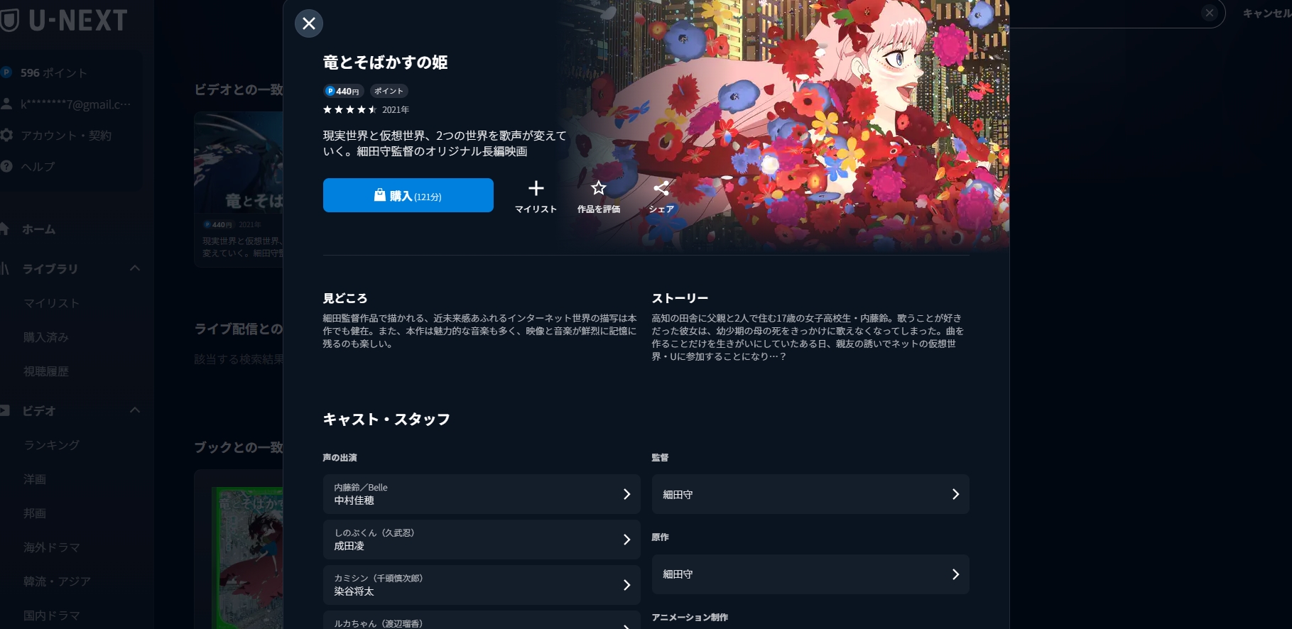Clear the search field with the X icon
The image size is (1292, 629).
click(1210, 13)
